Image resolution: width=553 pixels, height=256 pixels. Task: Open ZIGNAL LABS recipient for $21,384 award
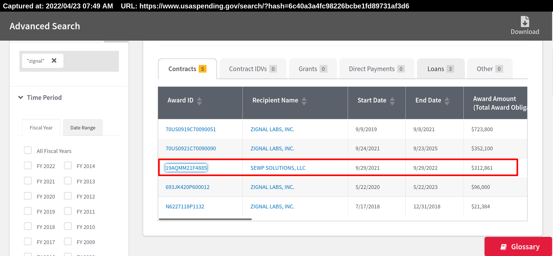tap(272, 206)
